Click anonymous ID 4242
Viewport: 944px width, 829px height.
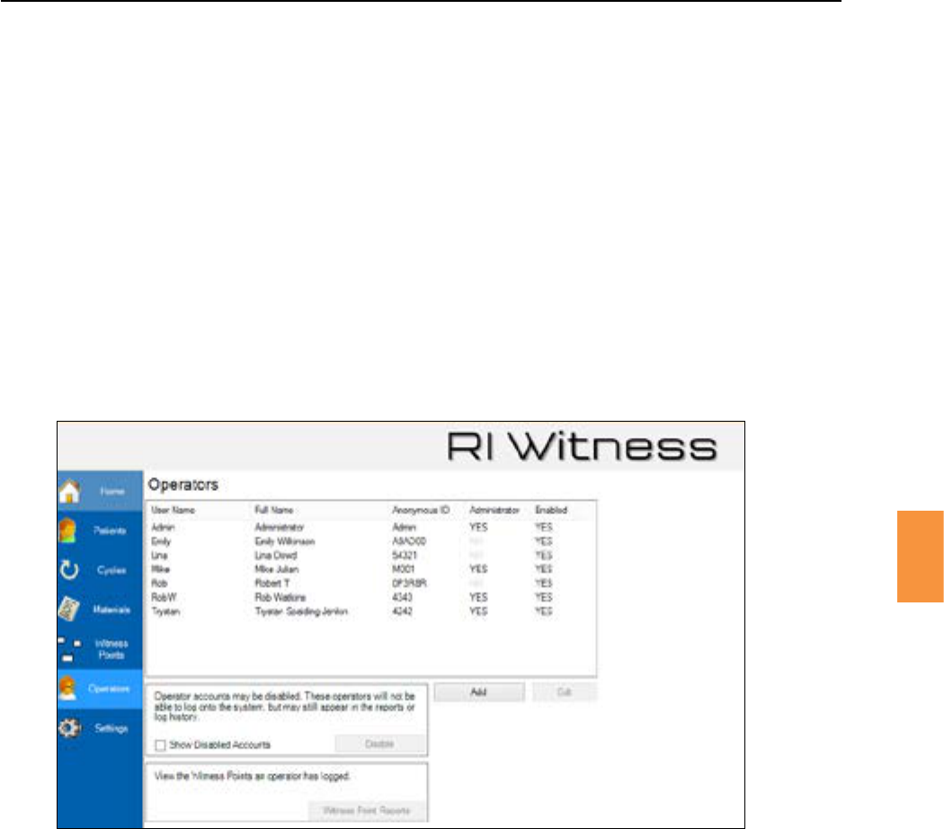point(402,611)
